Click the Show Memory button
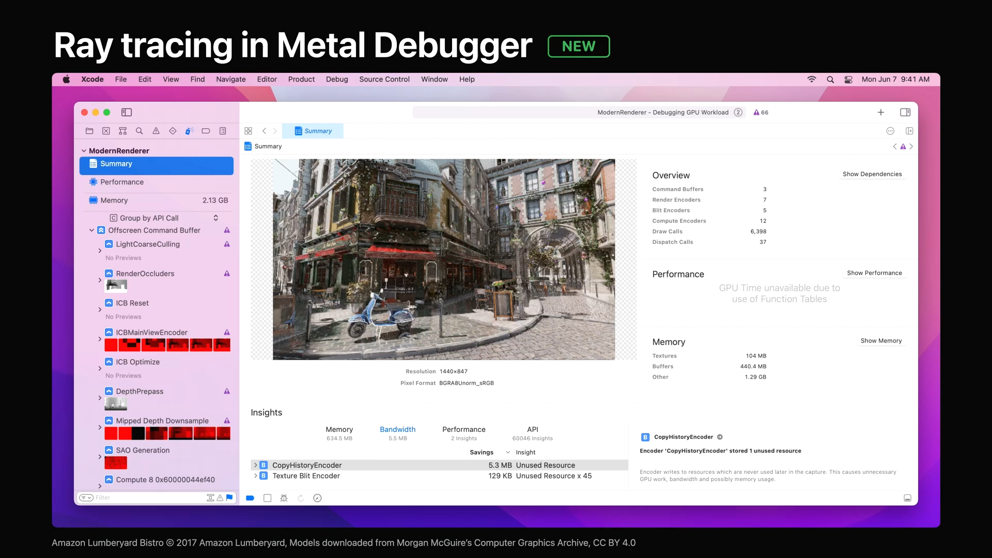 pyautogui.click(x=881, y=341)
